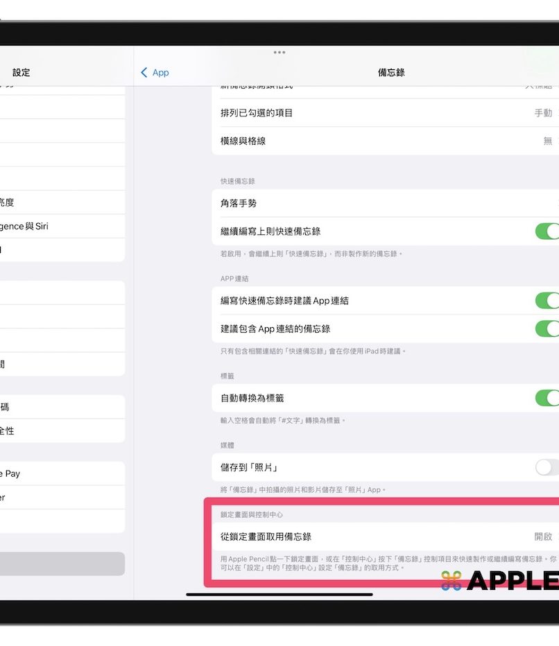Open Apple Intelligence 與 Siri sidebar item

62,226
